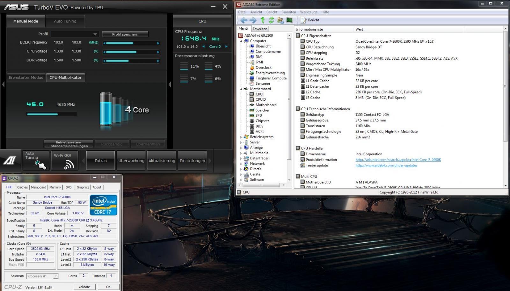This screenshot has width=510, height=291.
Task: Click the Aktualisierung button
Action: pyautogui.click(x=162, y=161)
